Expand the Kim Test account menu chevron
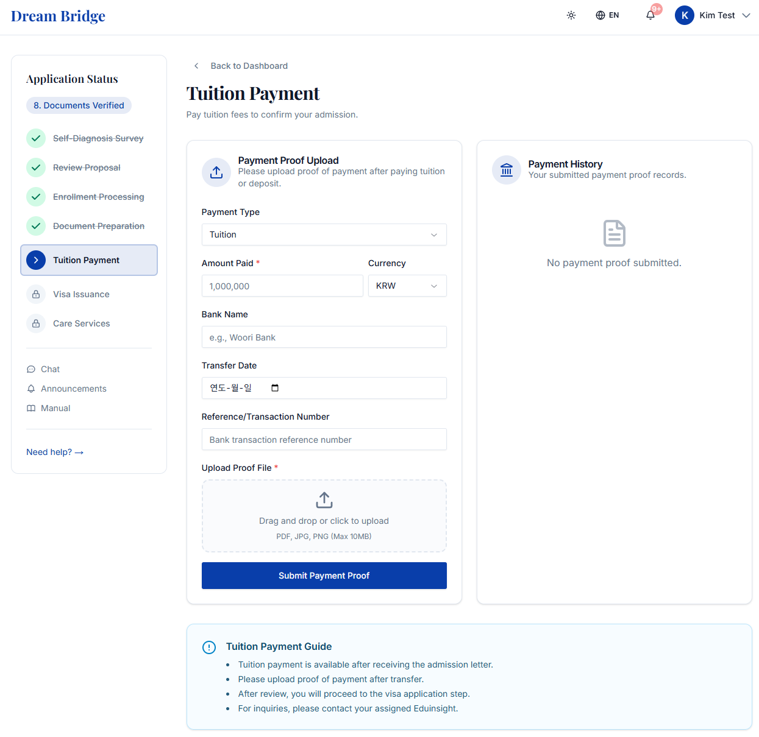The height and width of the screenshot is (737, 759). 746,15
